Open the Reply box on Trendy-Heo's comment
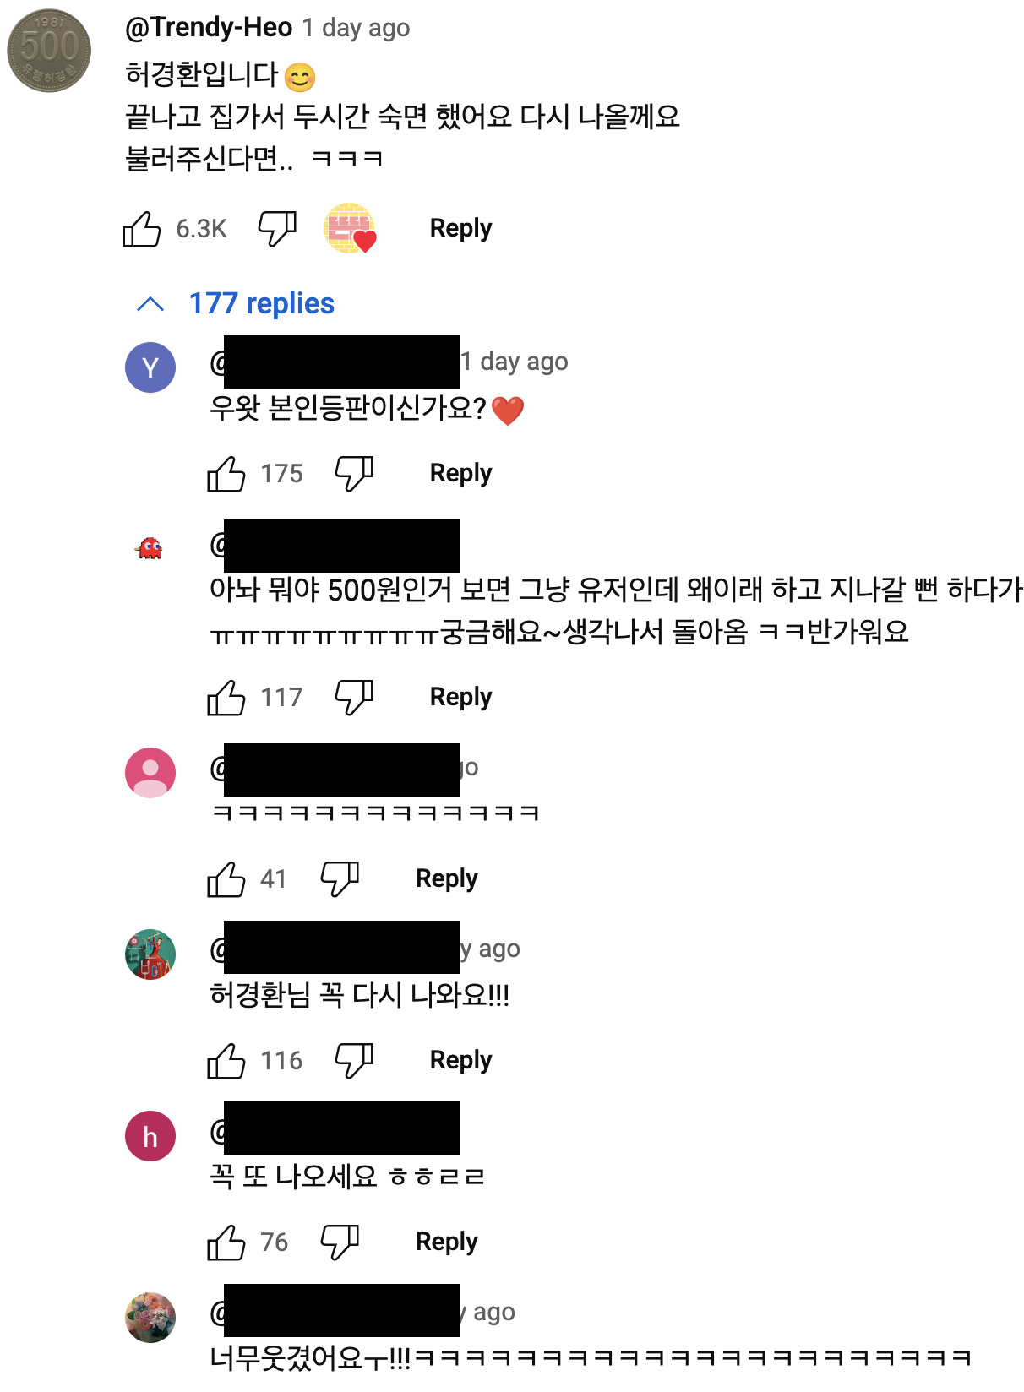1024x1392 pixels. 460,227
